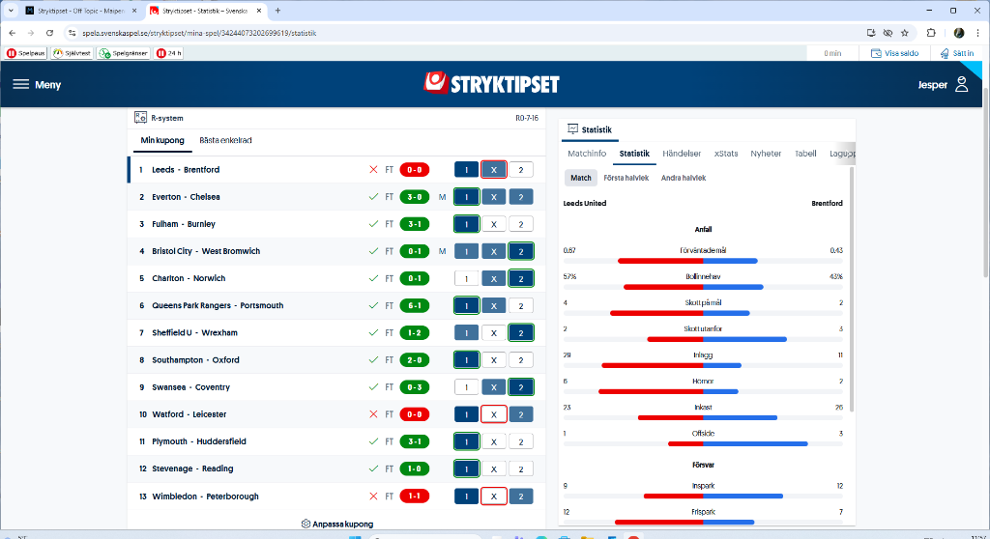Image resolution: width=990 pixels, height=539 pixels.
Task: Click the Sätt in deposit link
Action: tap(956, 53)
